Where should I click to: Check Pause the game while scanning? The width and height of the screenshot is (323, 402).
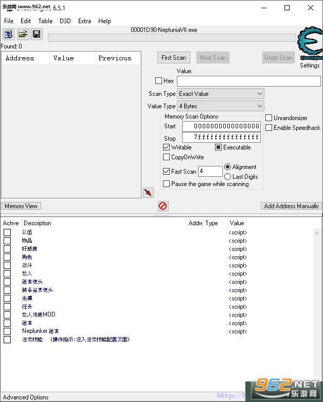point(166,184)
